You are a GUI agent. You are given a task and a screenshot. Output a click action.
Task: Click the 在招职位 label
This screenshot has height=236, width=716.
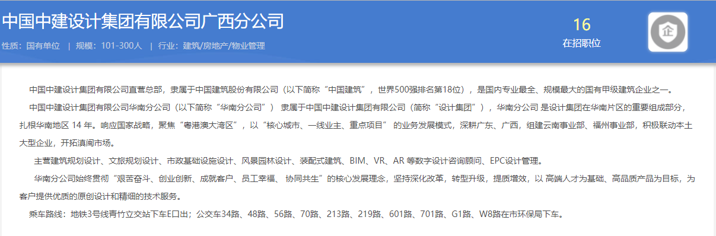581,43
